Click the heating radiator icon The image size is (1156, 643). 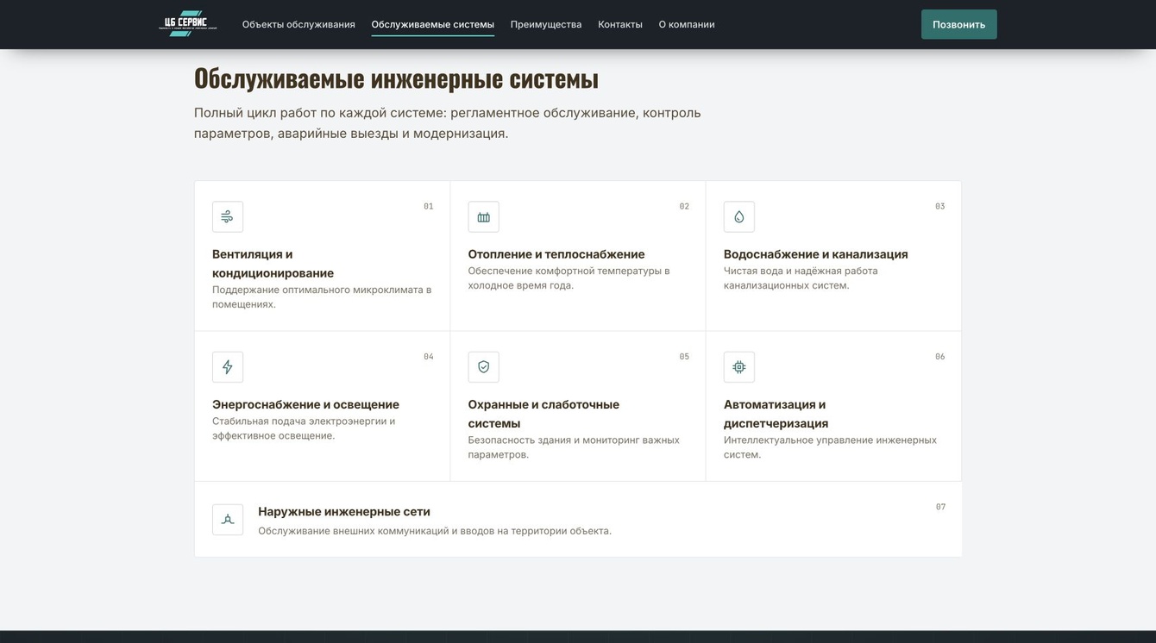click(x=484, y=217)
